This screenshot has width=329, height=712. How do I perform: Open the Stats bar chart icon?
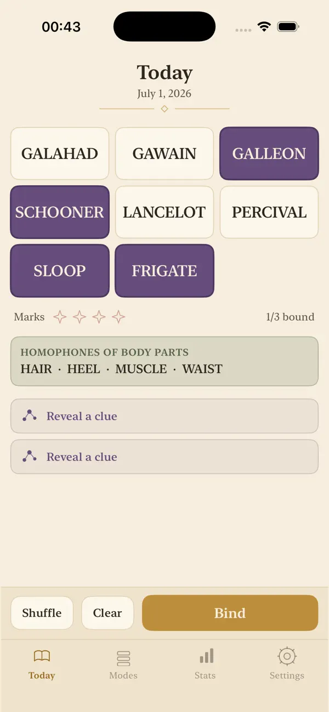pos(206,656)
